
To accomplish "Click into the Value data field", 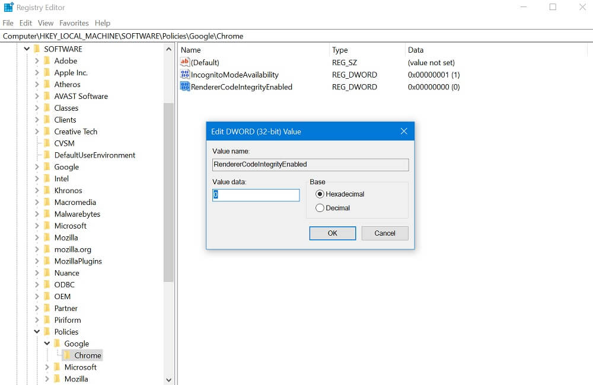I will [256, 195].
